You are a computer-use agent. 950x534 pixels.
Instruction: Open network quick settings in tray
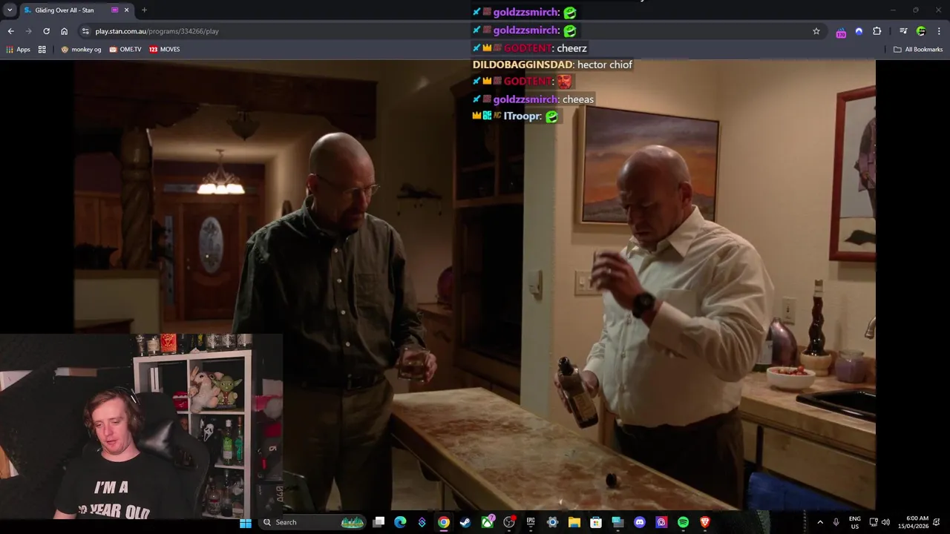(874, 522)
